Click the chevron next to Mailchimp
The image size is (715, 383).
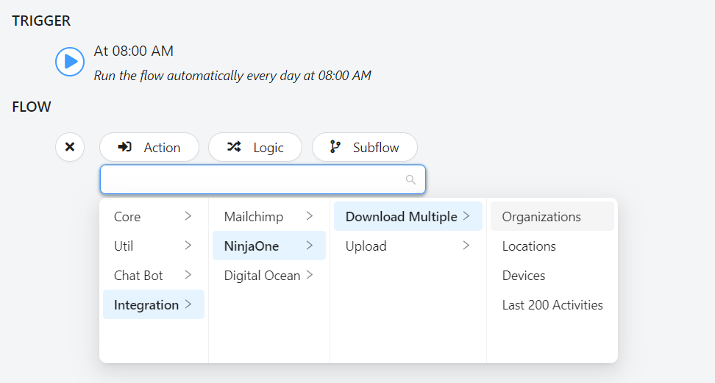coord(310,216)
